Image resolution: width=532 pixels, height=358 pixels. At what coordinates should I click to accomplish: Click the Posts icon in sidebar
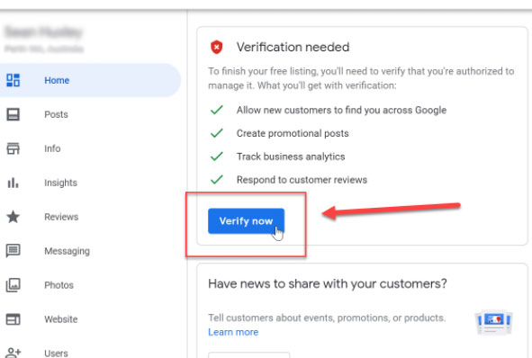pos(14,114)
